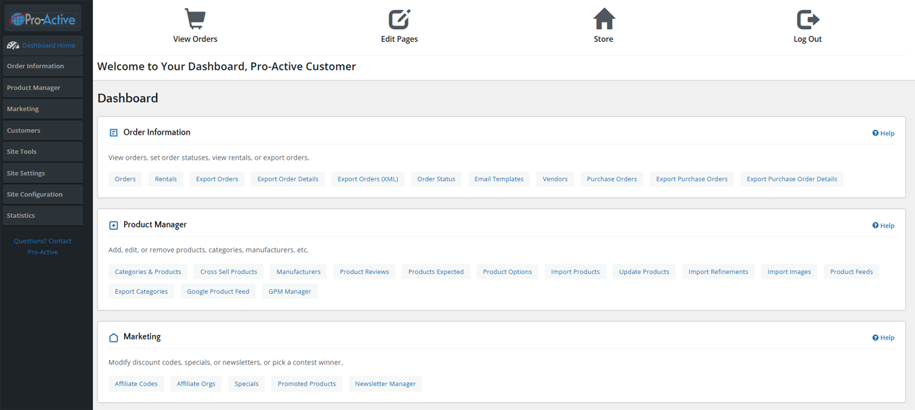Select Statistics in the sidebar
Screen dimensions: 915x410
pyautogui.click(x=43, y=215)
